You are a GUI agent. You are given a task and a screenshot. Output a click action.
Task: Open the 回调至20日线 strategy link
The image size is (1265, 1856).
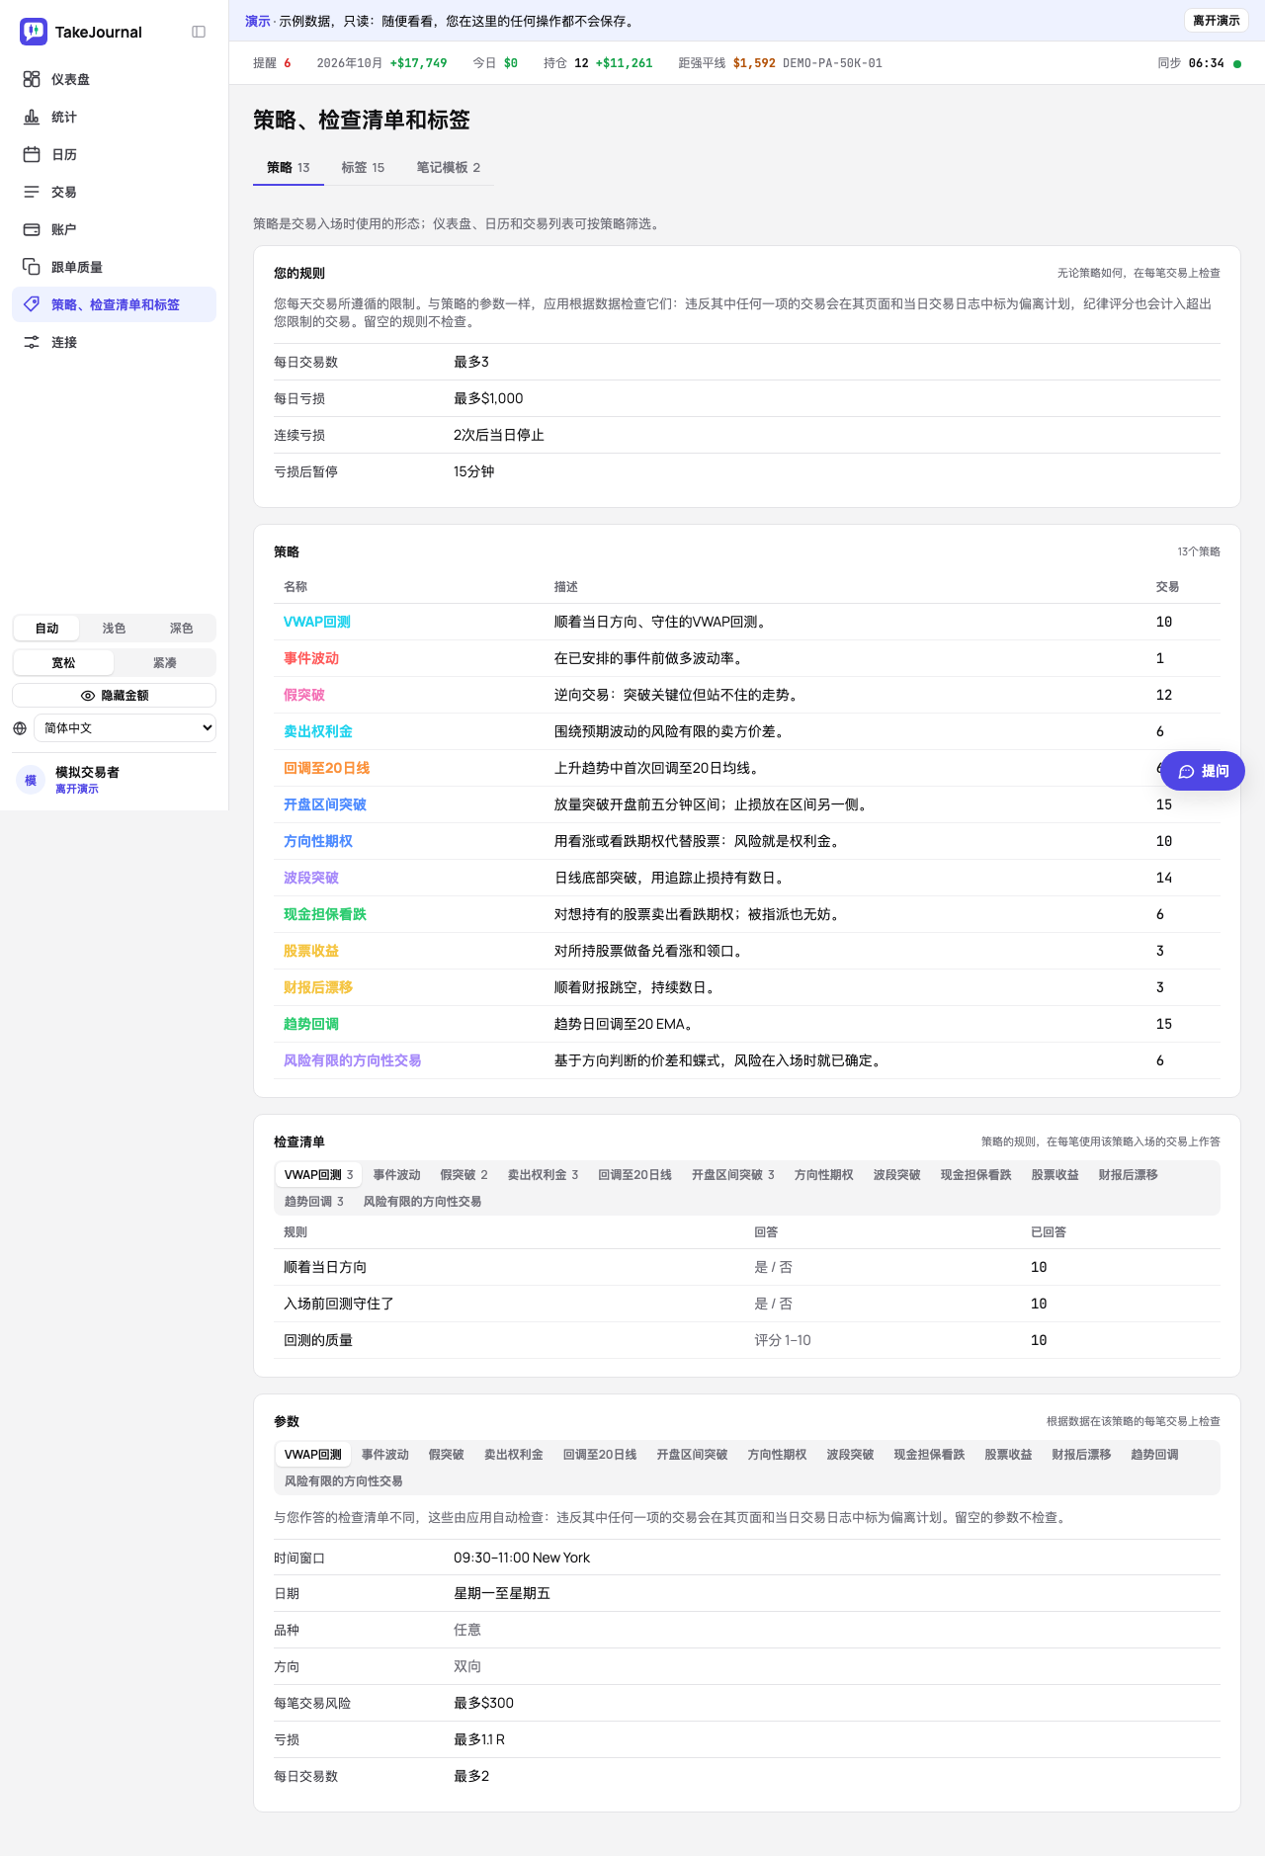(326, 768)
